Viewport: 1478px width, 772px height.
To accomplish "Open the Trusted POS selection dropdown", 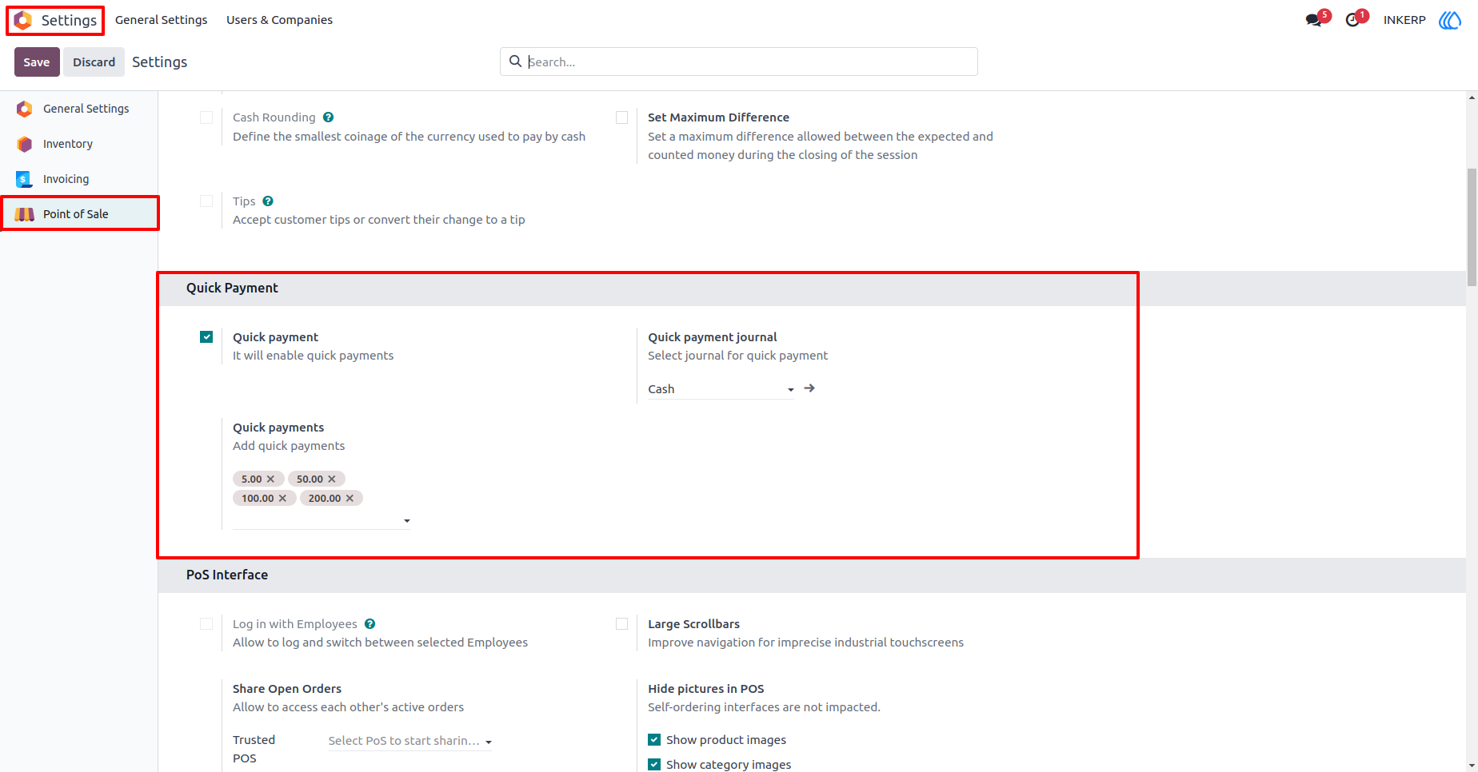I will 410,741.
